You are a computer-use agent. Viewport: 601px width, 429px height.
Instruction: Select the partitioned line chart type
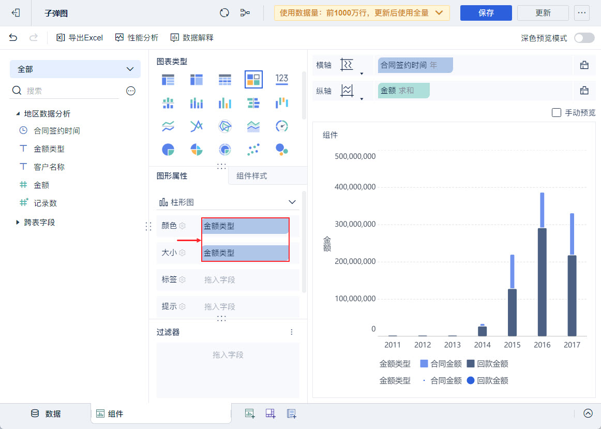(168, 126)
